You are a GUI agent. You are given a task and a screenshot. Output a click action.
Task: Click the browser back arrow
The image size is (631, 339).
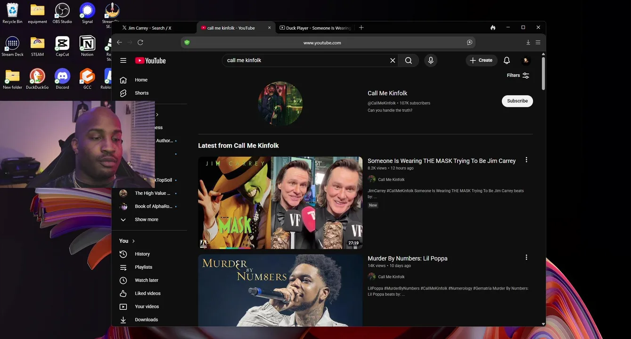(119, 42)
